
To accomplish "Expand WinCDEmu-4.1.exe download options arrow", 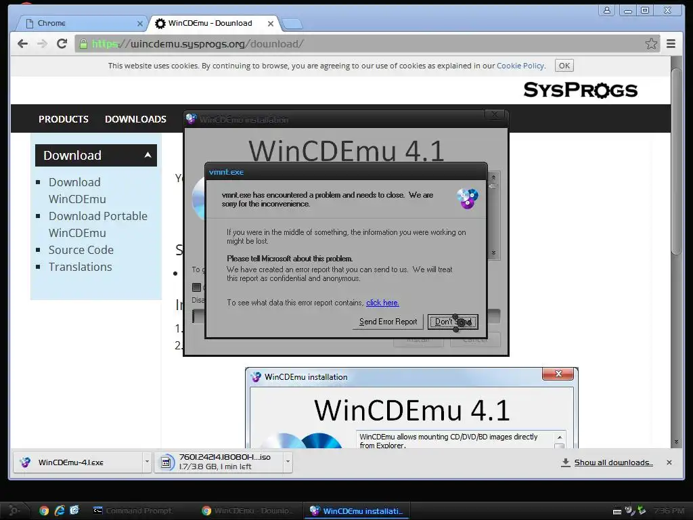I will [147, 462].
